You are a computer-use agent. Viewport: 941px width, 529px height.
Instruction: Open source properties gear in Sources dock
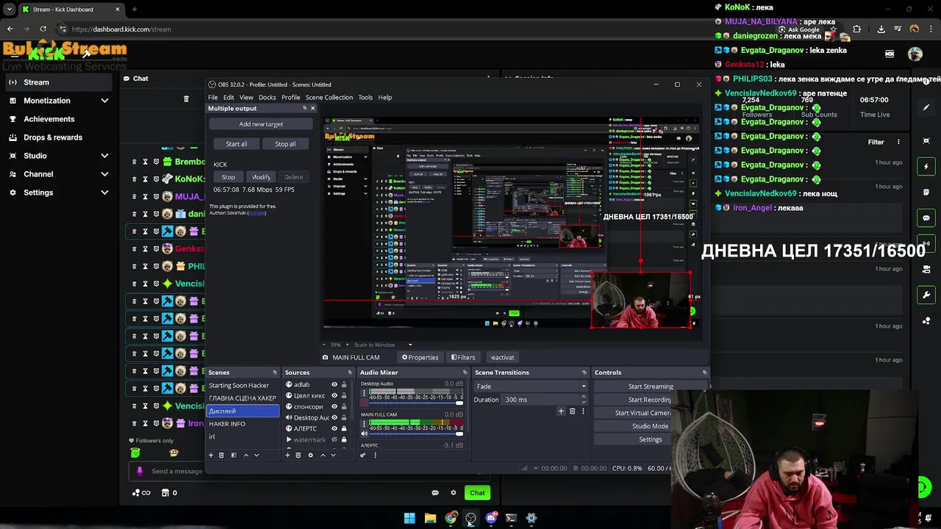click(x=310, y=456)
